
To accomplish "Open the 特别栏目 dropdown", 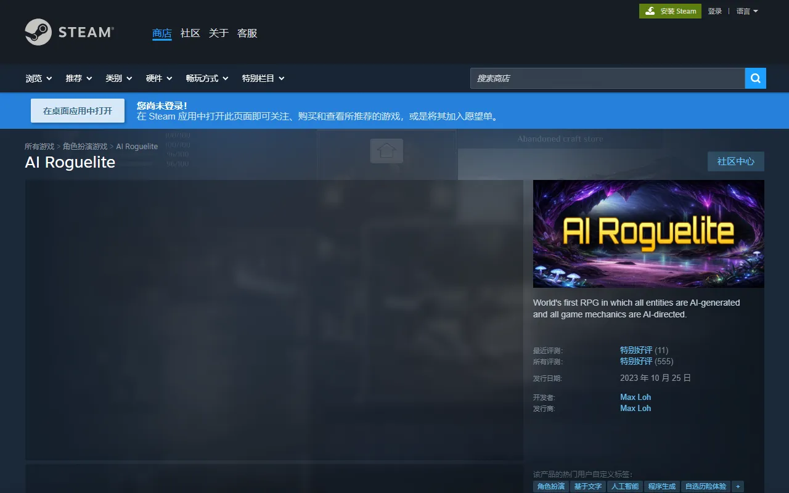I will (263, 78).
